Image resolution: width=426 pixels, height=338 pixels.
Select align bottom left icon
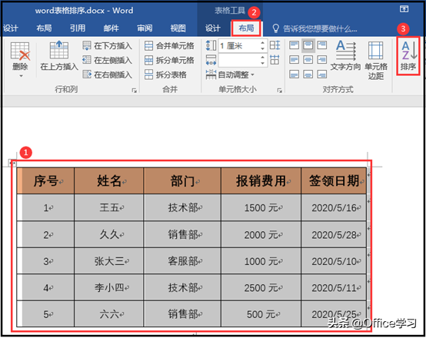pos(294,74)
